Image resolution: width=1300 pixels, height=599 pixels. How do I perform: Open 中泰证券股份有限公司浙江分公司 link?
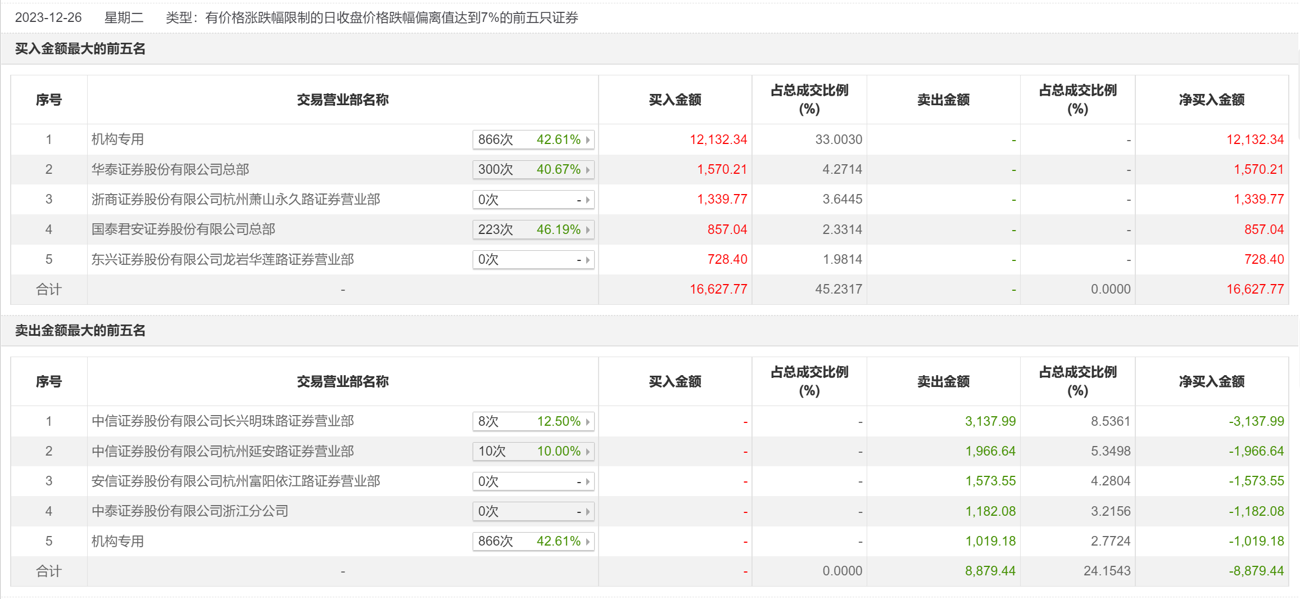tap(189, 511)
